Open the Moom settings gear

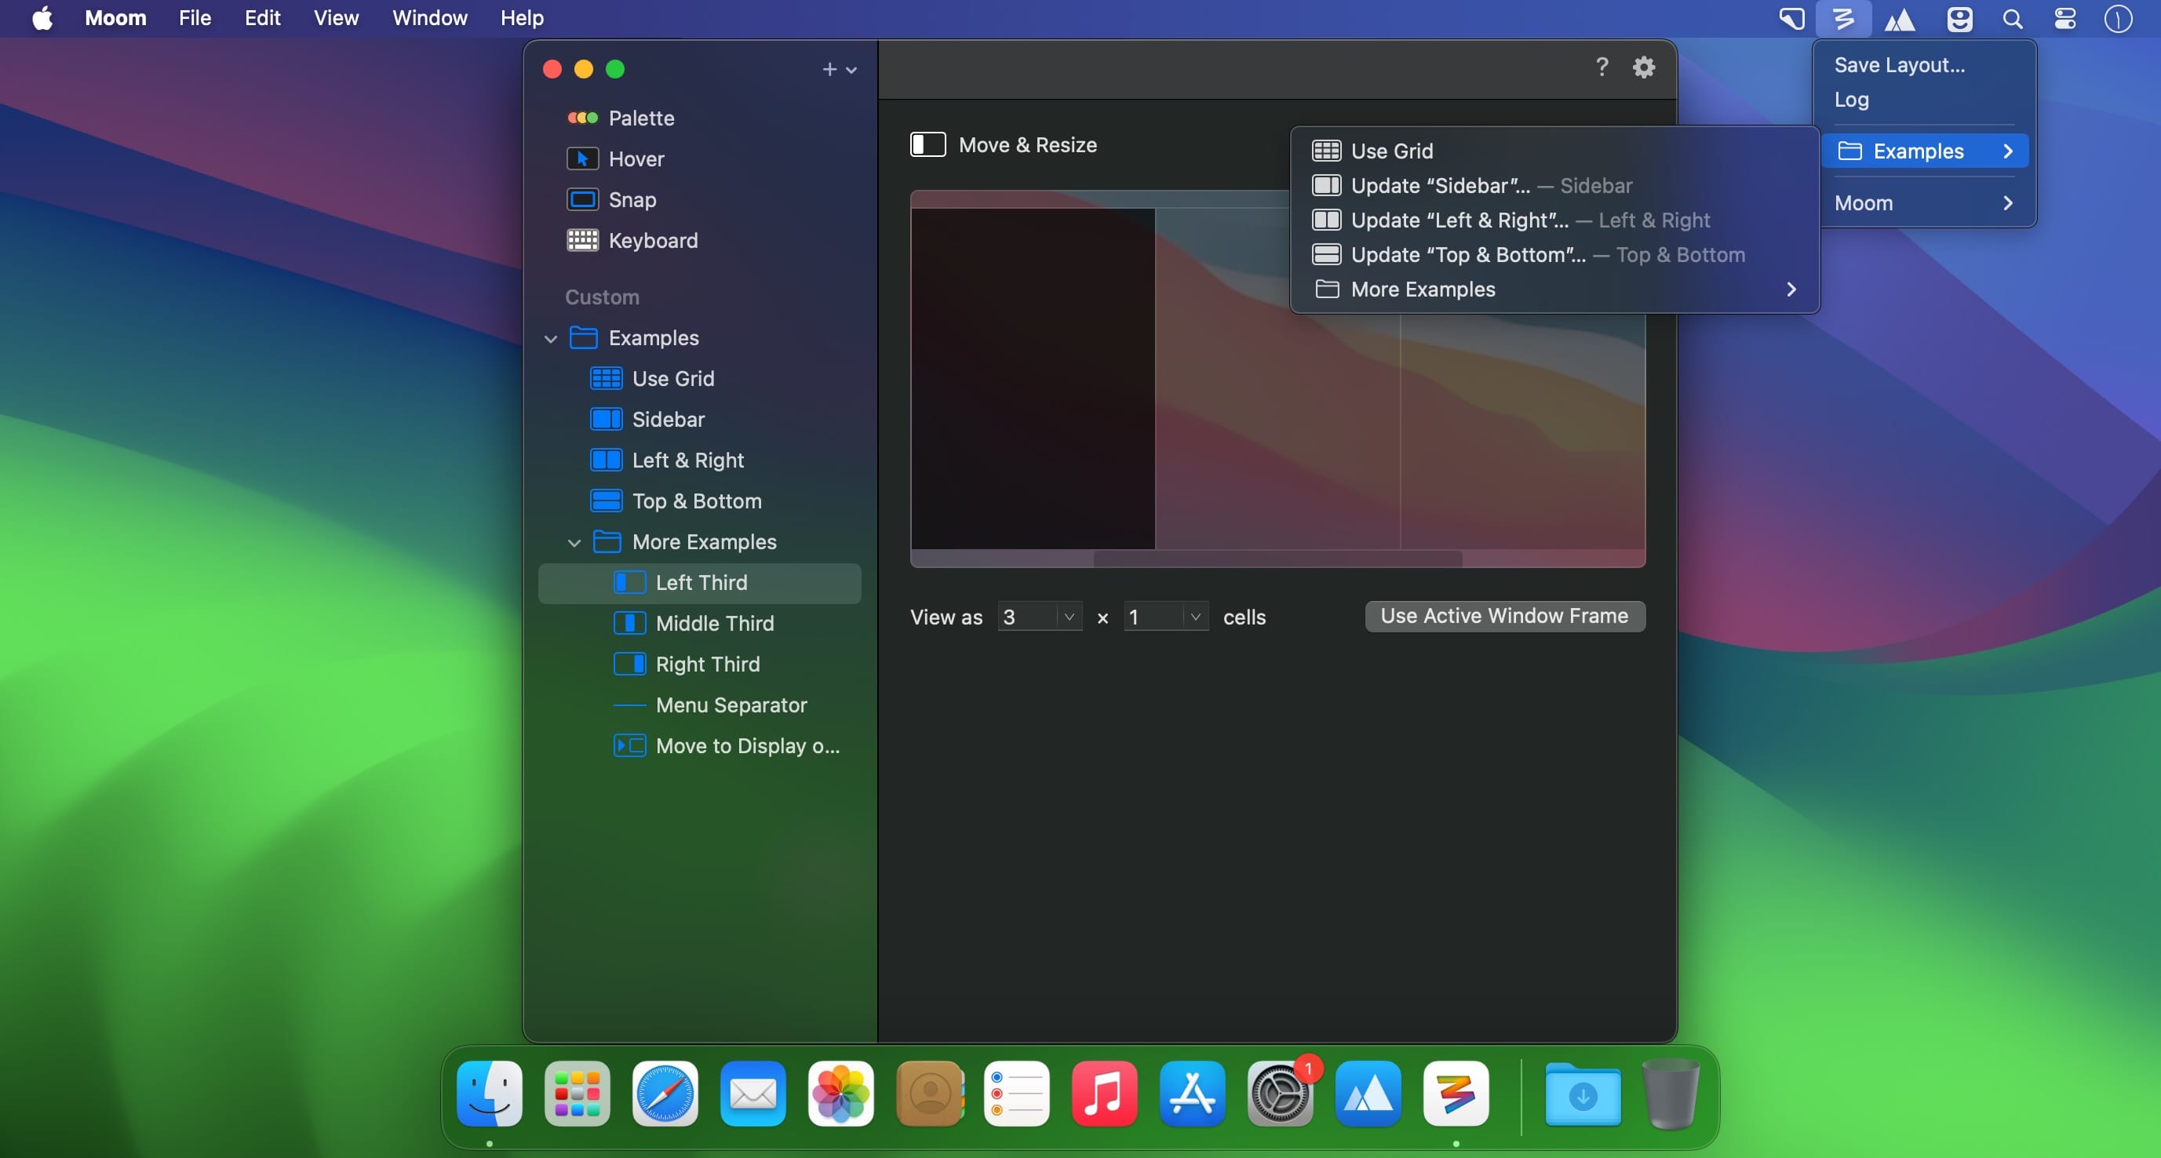pos(1643,67)
